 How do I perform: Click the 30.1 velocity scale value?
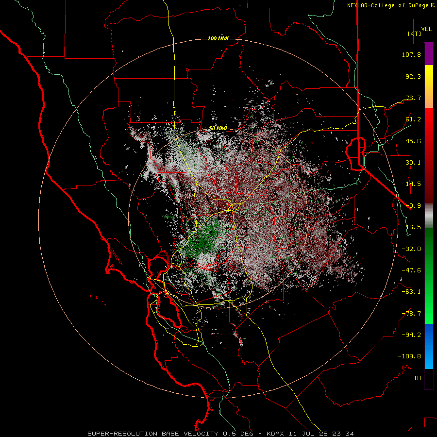click(x=413, y=163)
